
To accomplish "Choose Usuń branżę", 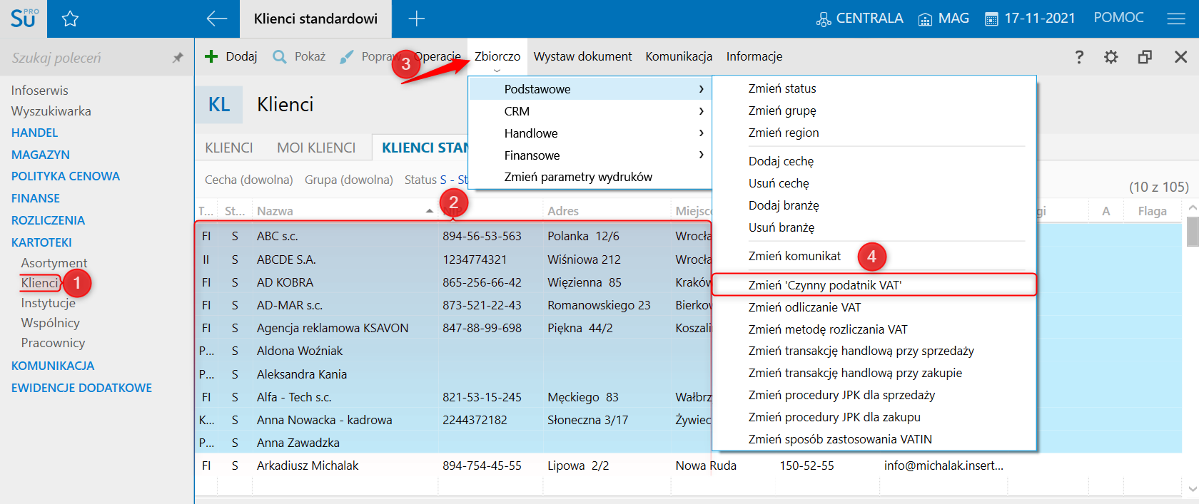I will [x=781, y=227].
